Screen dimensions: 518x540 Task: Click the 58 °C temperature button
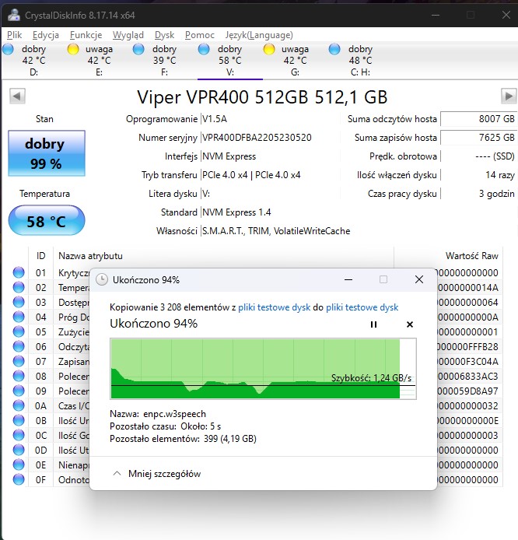coord(46,221)
